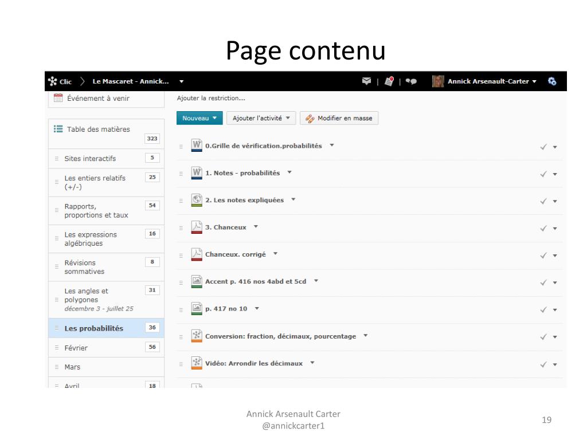
Task: Expand the arrow next to Accent p. 416 title
Action: coord(316,281)
